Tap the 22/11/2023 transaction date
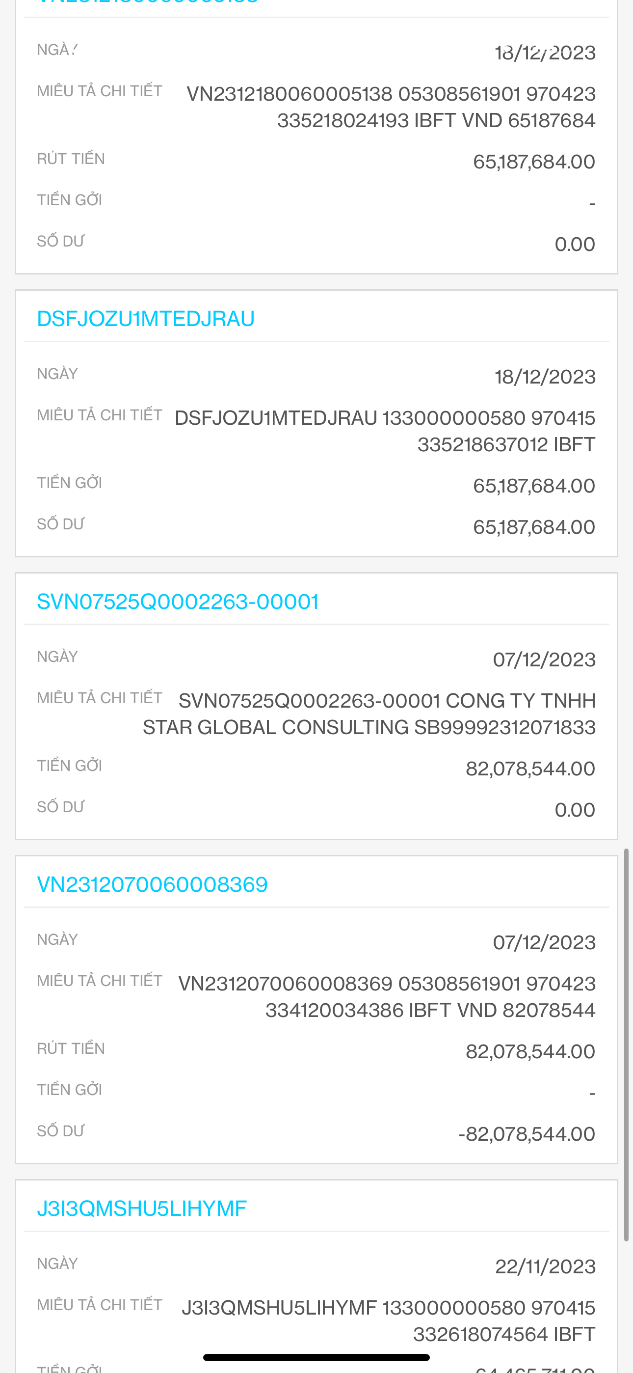 click(x=545, y=1266)
